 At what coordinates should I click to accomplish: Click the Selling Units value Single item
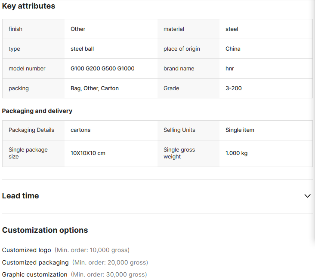click(240, 130)
